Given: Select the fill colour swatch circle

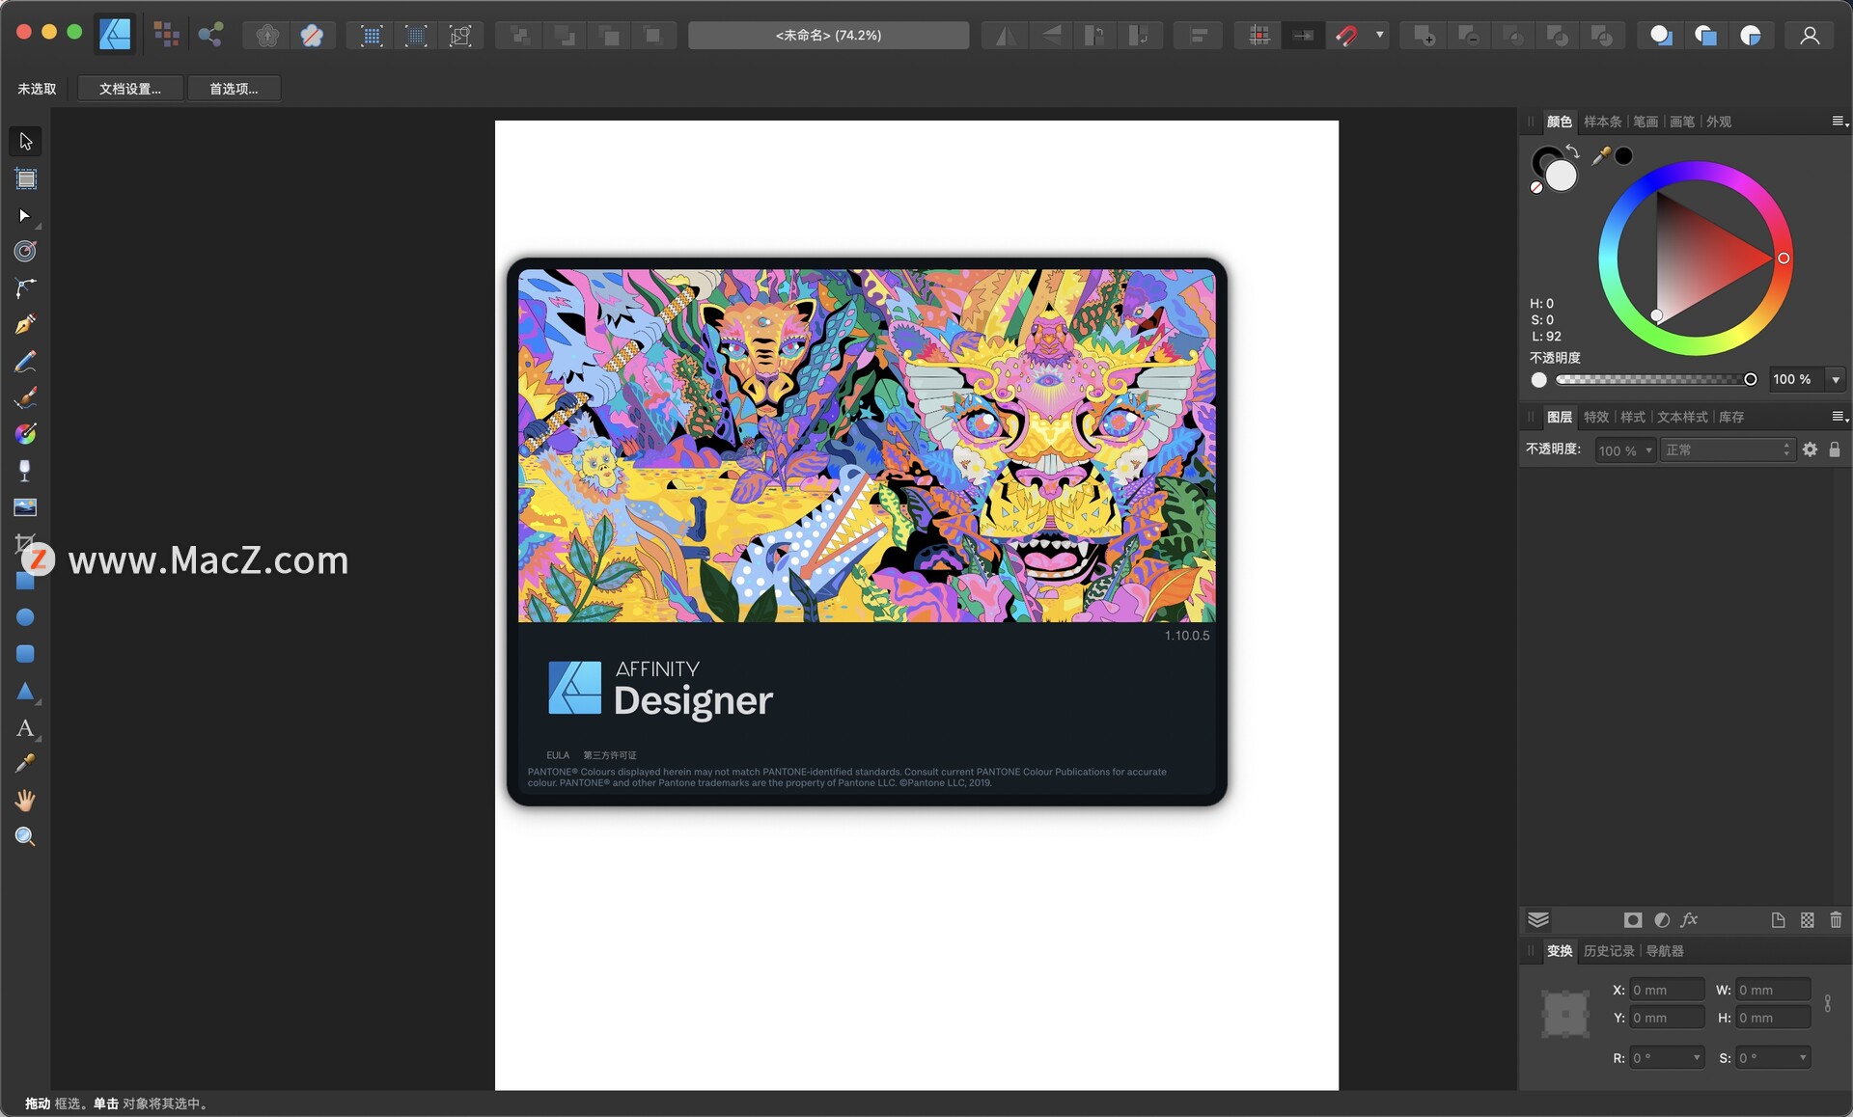Looking at the screenshot, I should 1561,176.
